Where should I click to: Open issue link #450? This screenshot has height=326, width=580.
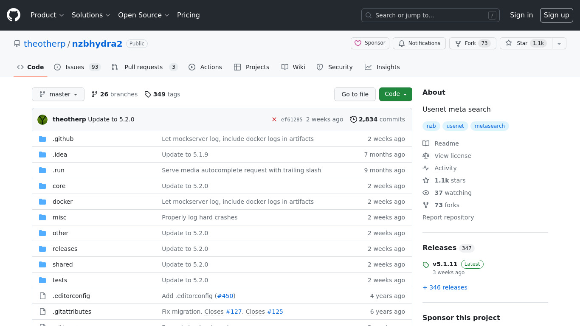[225, 296]
